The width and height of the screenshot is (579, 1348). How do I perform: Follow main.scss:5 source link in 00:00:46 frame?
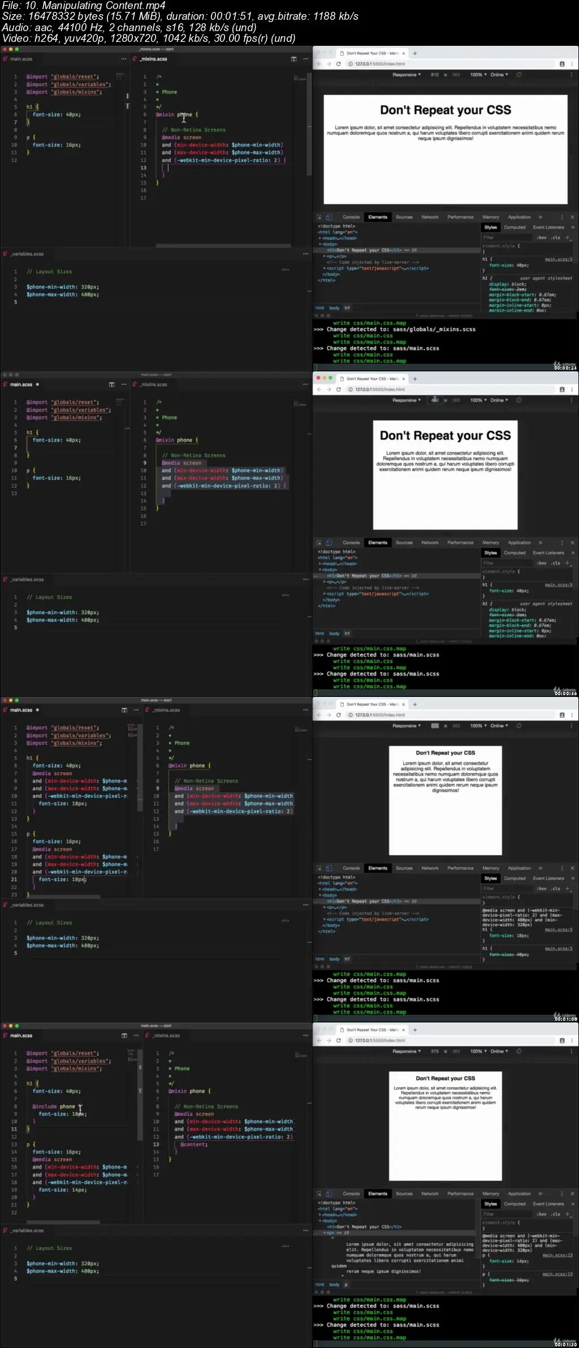pyautogui.click(x=559, y=585)
